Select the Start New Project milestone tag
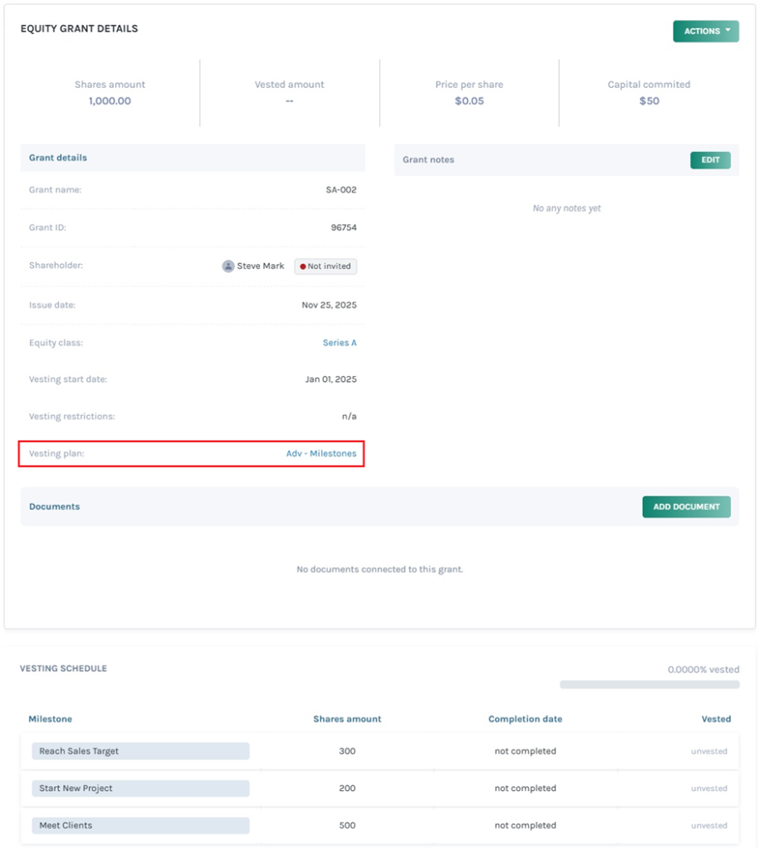 140,789
